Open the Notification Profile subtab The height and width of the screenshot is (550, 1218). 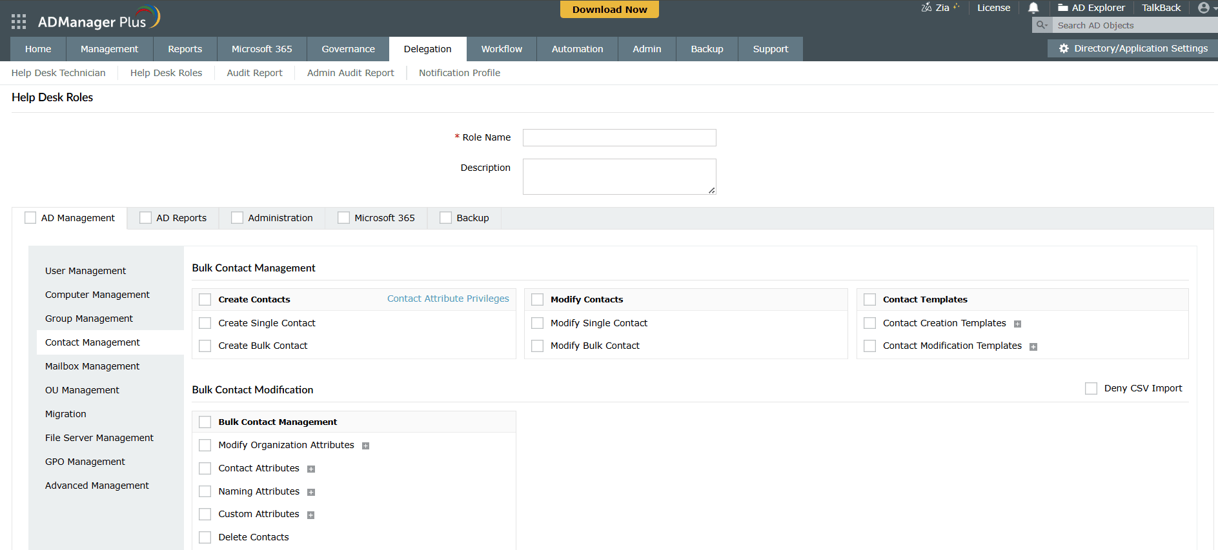point(460,73)
